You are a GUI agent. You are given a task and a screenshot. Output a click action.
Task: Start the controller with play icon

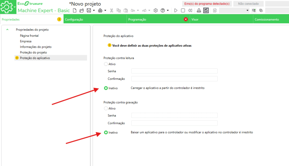pos(176,10)
